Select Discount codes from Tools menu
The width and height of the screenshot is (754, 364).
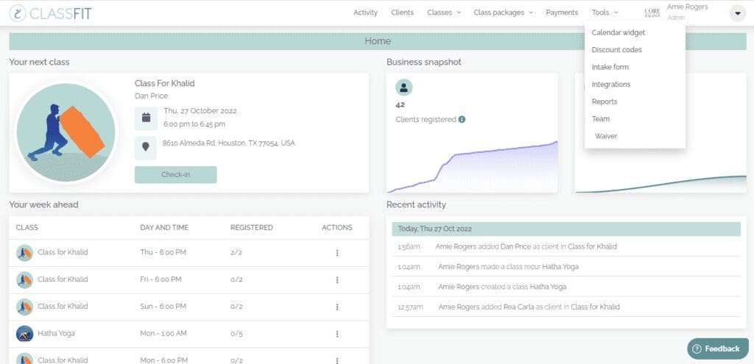point(616,50)
